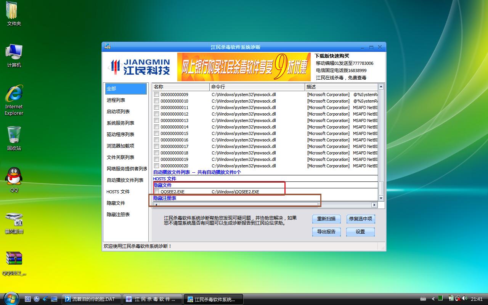The height and width of the screenshot is (305, 488).
Task: Select 全部 in the left sidebar
Action: pyautogui.click(x=126, y=88)
